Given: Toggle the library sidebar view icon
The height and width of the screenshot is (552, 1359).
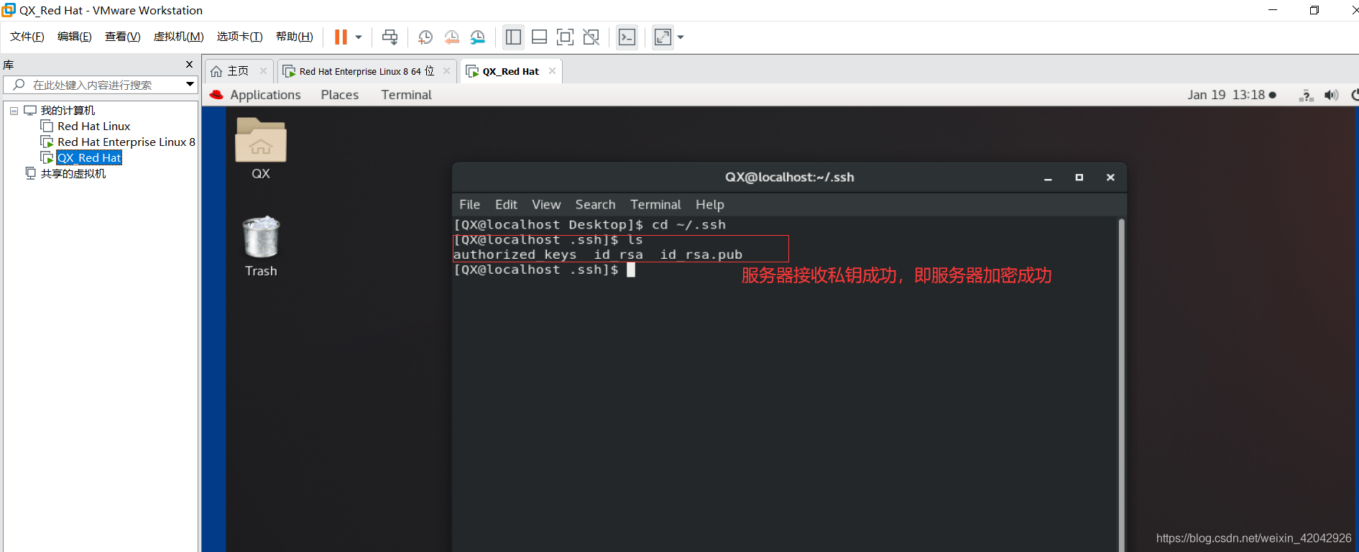Looking at the screenshot, I should coord(513,37).
